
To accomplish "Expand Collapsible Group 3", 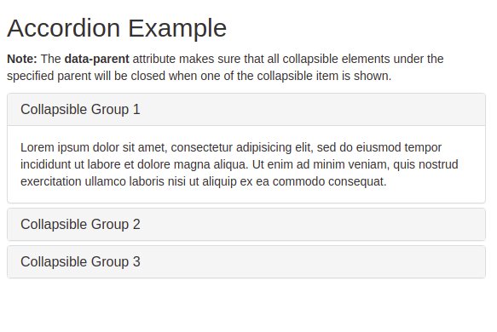I will coord(80,261).
